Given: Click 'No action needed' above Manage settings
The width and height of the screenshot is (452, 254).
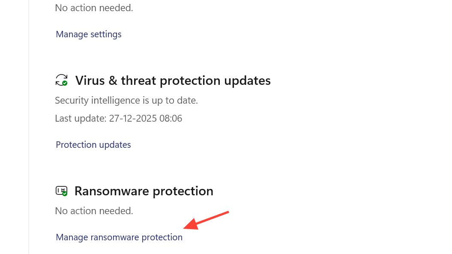Looking at the screenshot, I should [94, 8].
